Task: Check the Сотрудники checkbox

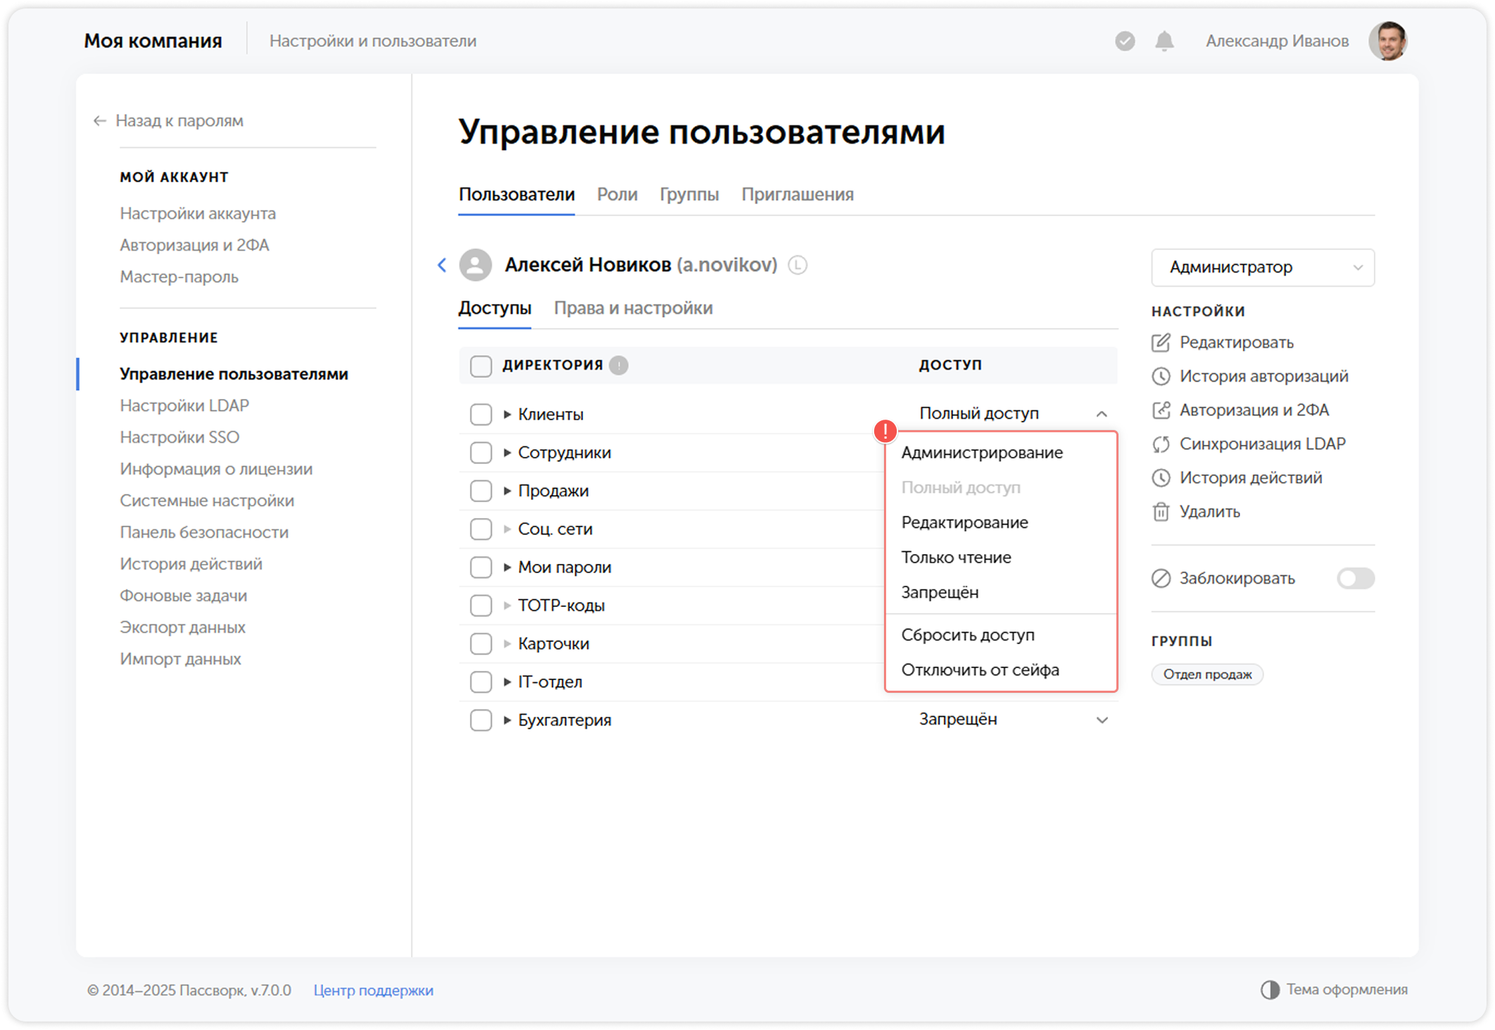Action: click(481, 453)
